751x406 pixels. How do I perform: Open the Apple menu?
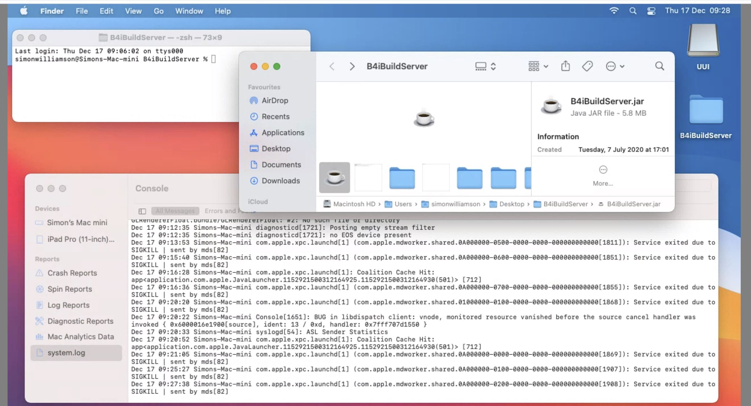(24, 11)
